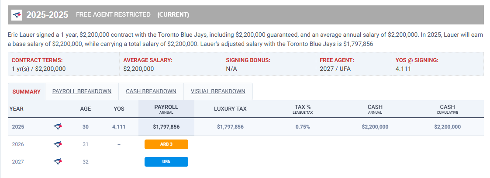Image resolution: width=490 pixels, height=178 pixels.
Task: Click the Luxury Tax column header
Action: point(230,109)
